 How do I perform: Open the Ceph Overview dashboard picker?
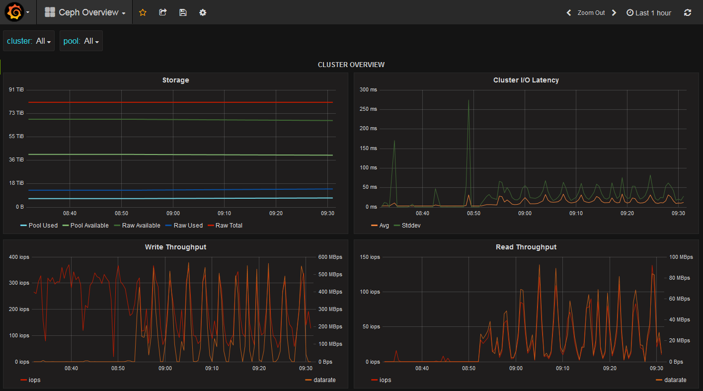click(89, 12)
